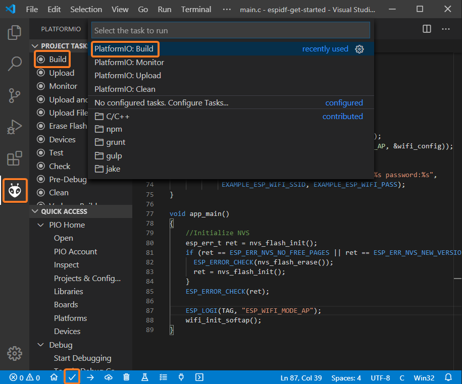Select PlatformIO: Clean task
462x384 pixels.
click(231, 89)
